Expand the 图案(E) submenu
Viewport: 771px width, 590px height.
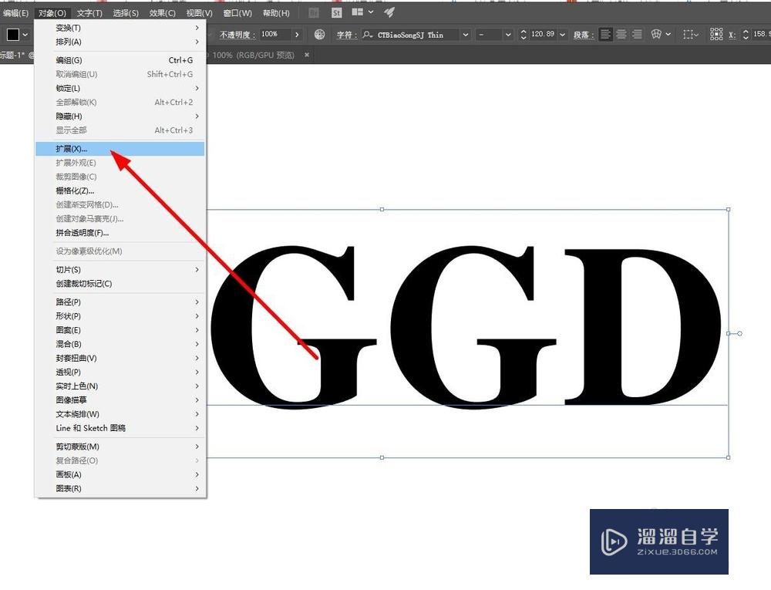120,330
